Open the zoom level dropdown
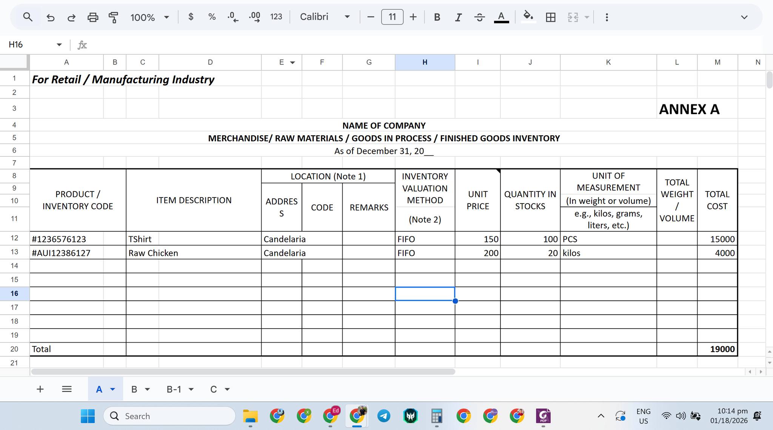Image resolution: width=773 pixels, height=430 pixels. tap(150, 17)
